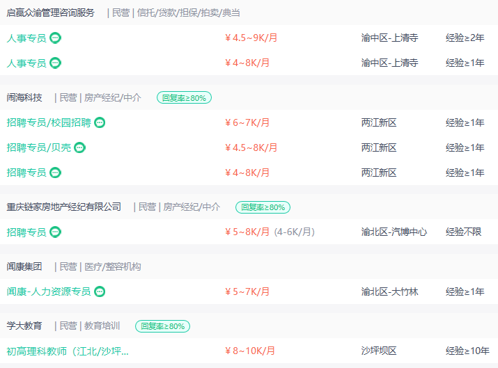Open 初高理科教师 job listing

(68, 351)
